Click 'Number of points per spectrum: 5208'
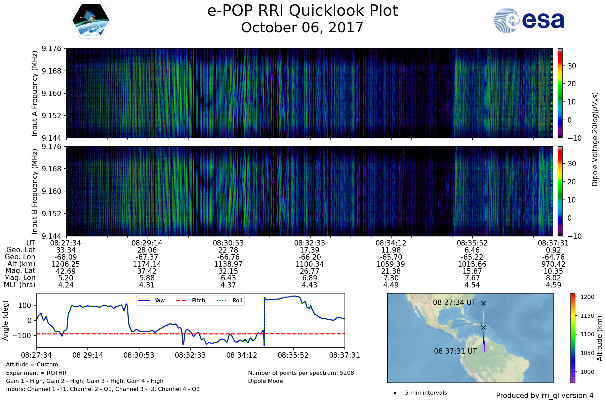The height and width of the screenshot is (403, 605). (301, 373)
